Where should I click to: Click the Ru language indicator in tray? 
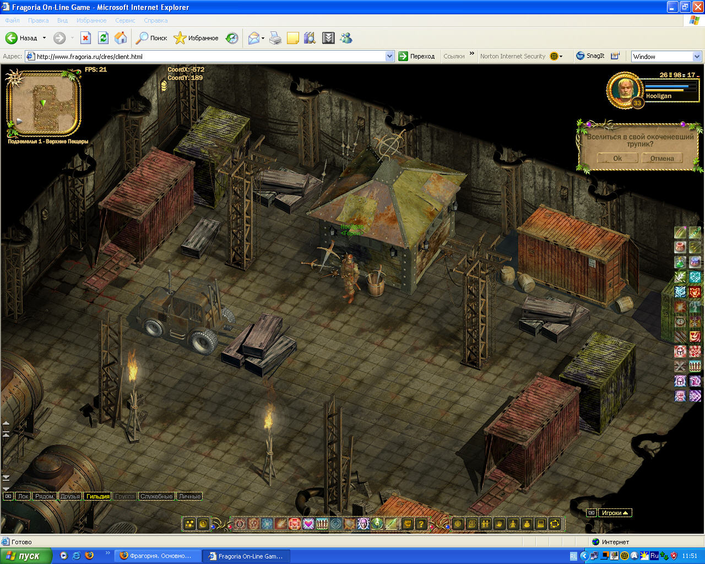pyautogui.click(x=654, y=556)
